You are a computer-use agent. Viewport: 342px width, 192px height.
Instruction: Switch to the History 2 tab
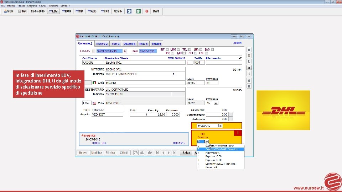coord(102,44)
